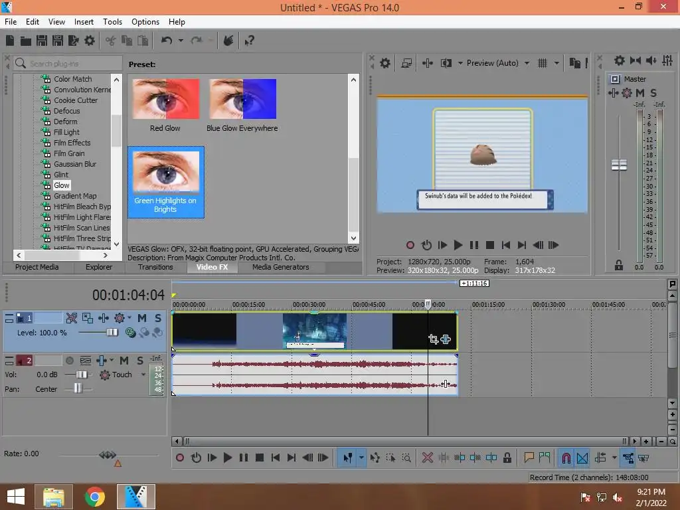
Task: Click the Split icon in the edit toolbar
Action: [x=491, y=458]
